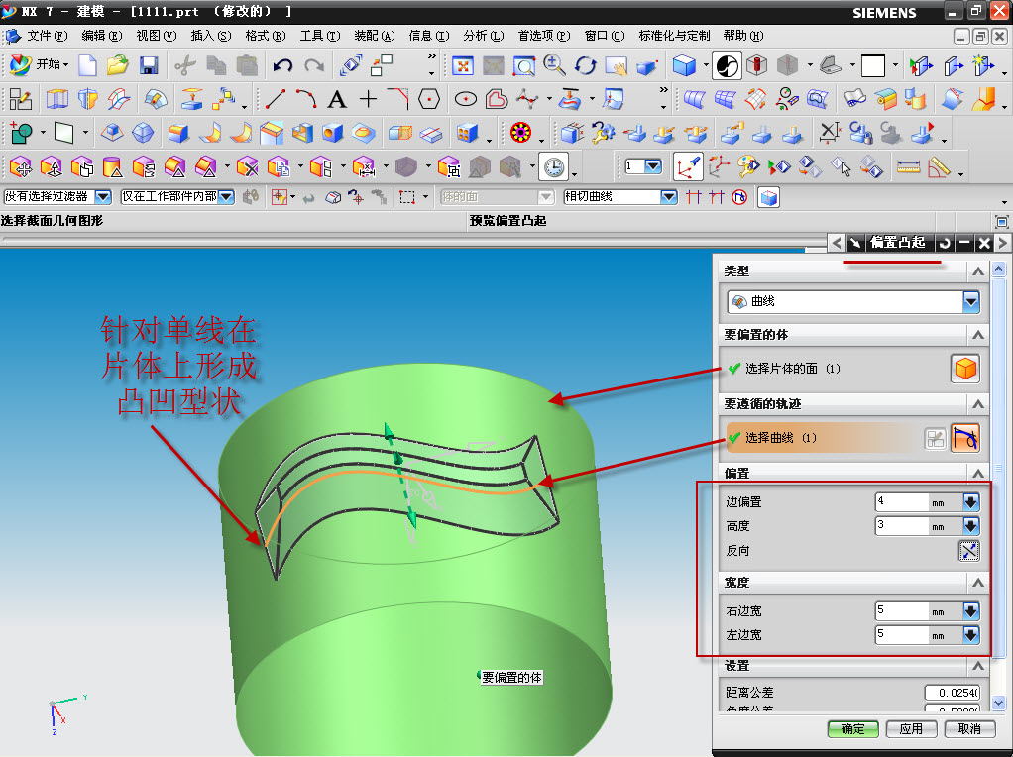Image resolution: width=1013 pixels, height=757 pixels.
Task: Click the clock history icon
Action: (554, 167)
